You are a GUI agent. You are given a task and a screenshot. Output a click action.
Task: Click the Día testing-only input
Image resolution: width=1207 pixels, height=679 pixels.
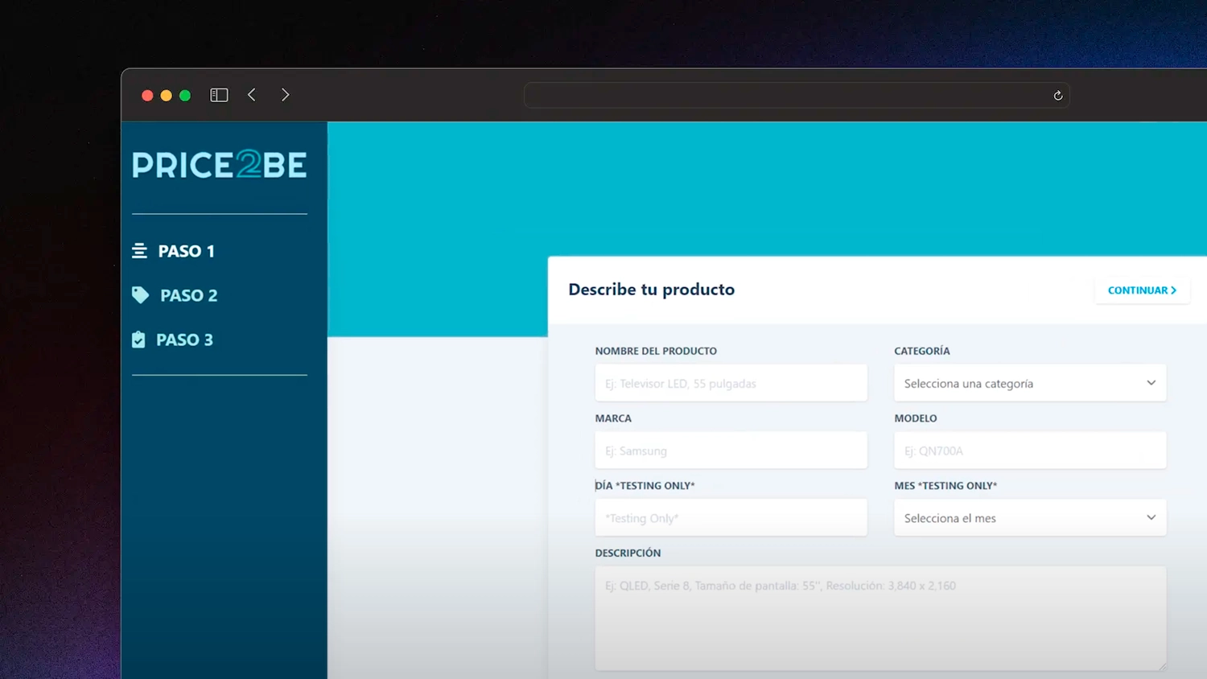731,518
